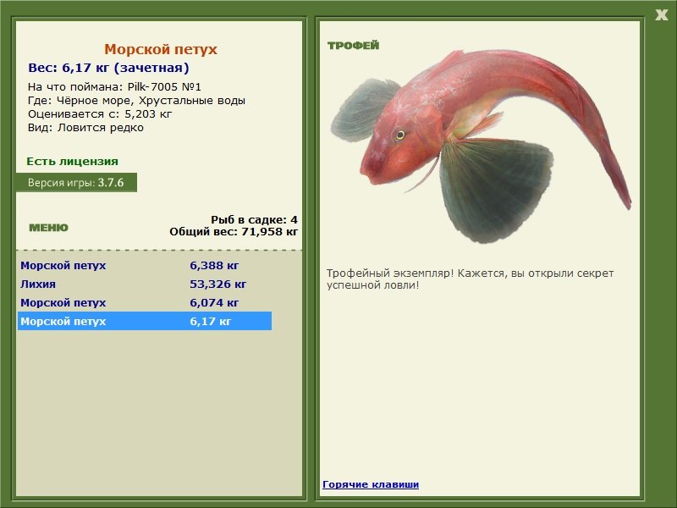677x508 pixels.
Task: Click the Версия игры 3.7.6 badge
Action: tap(75, 182)
